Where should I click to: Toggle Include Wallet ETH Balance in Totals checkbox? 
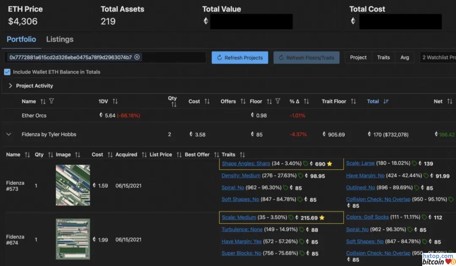[x=7, y=72]
